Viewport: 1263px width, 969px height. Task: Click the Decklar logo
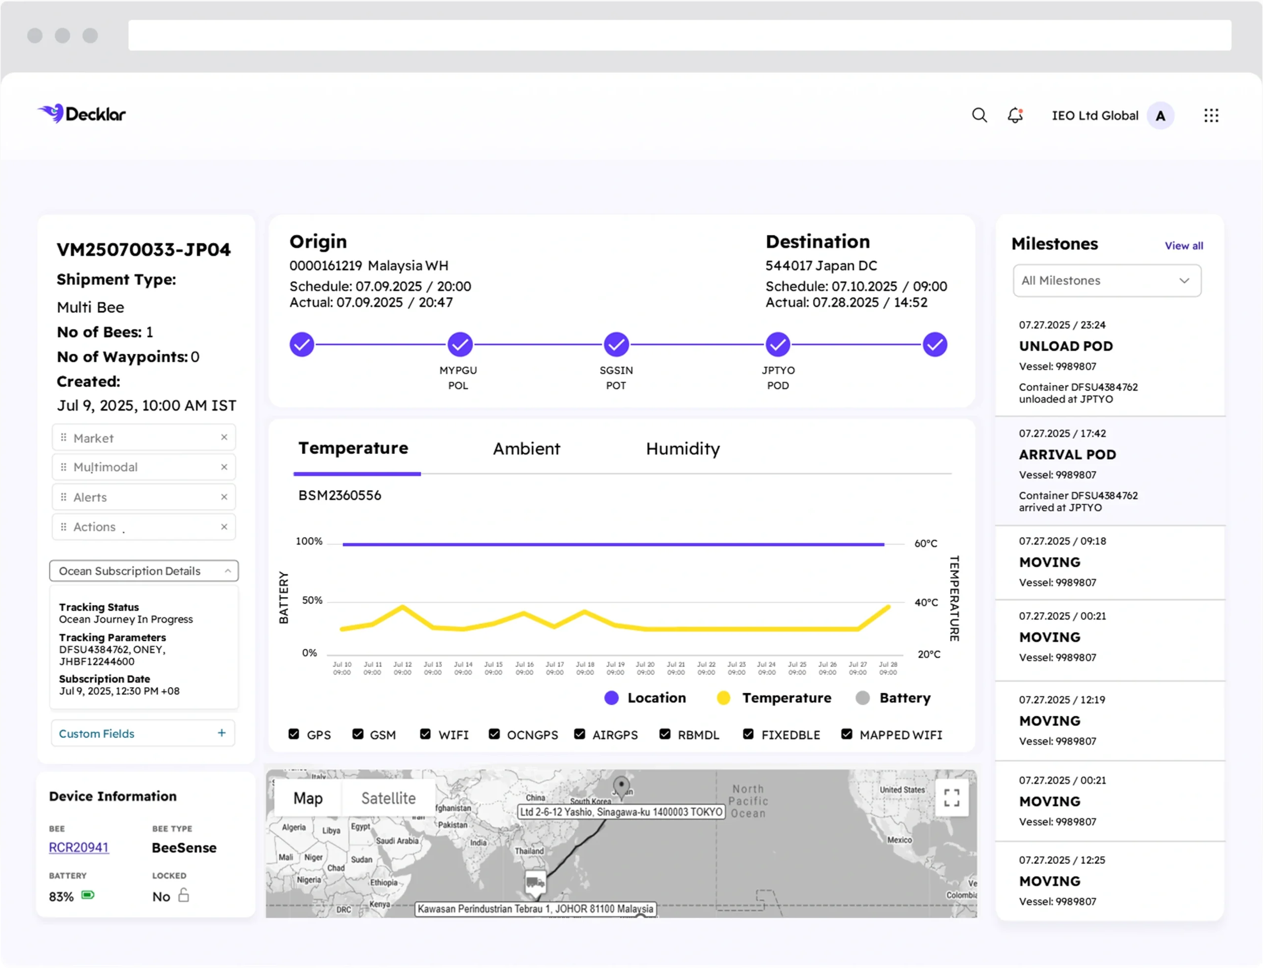(x=82, y=113)
